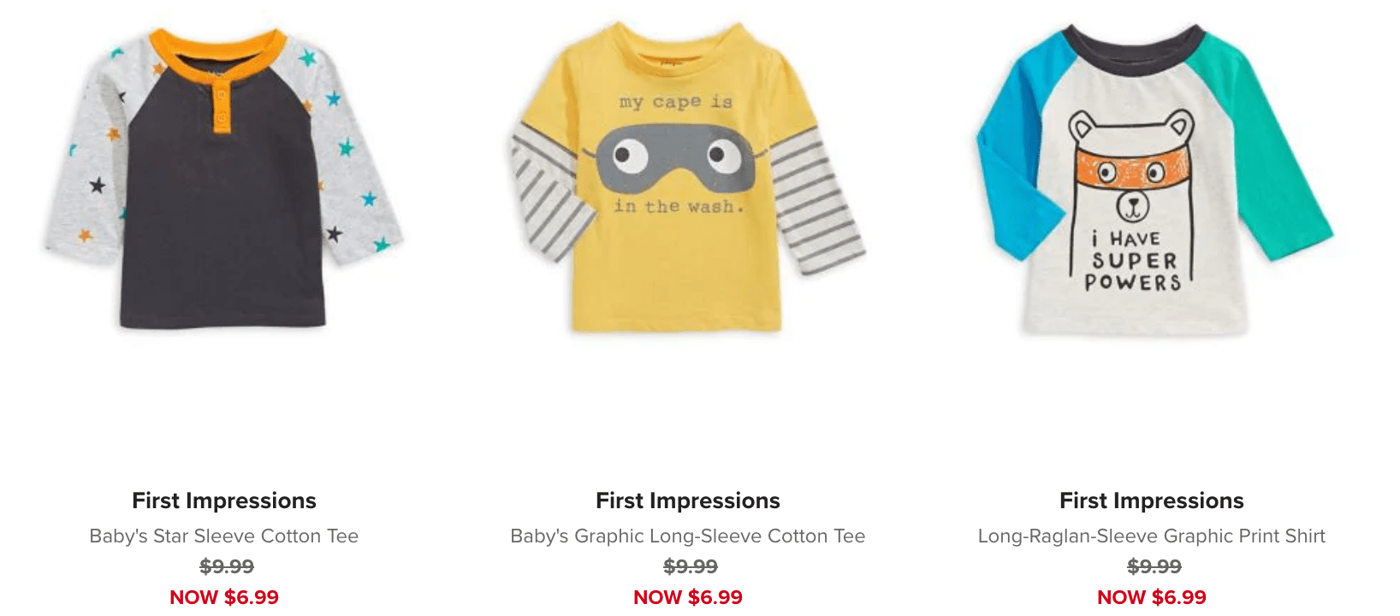The width and height of the screenshot is (1400, 616).
Task: Click First Impressions brand above Star Sleeve Tee
Action: click(x=224, y=500)
